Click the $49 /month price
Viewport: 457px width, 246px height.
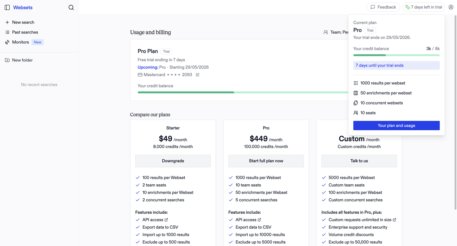[173, 139]
